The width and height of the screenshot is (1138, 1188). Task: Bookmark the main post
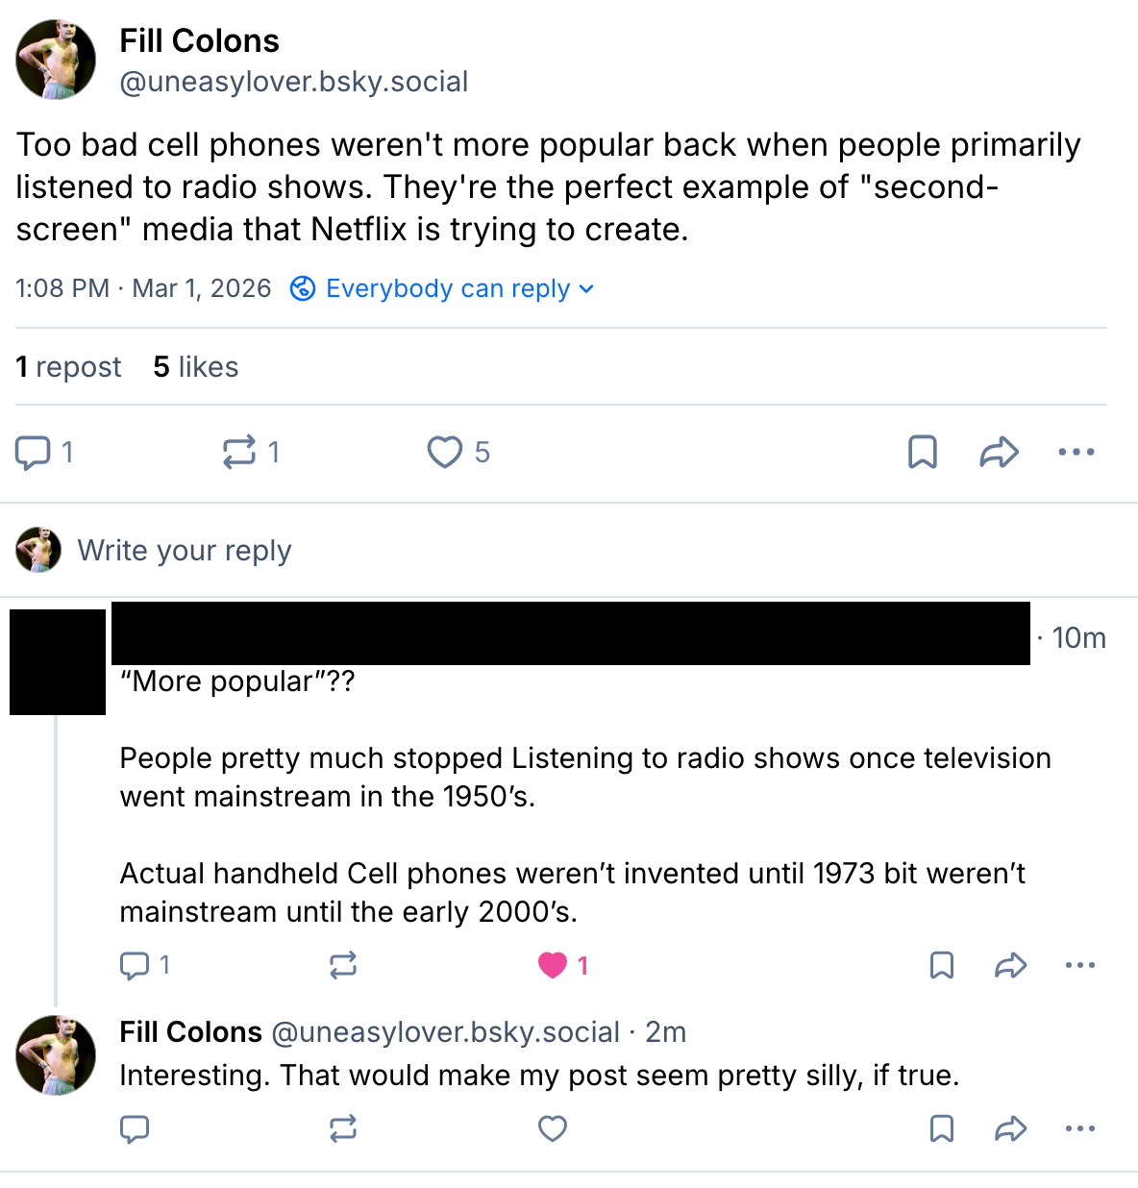click(x=922, y=452)
